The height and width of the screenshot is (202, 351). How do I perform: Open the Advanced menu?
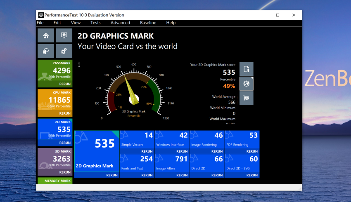[x=120, y=23]
